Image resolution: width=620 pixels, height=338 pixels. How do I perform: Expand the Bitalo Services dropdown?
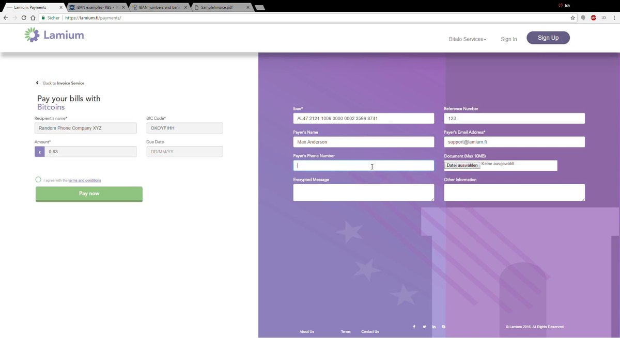[467, 39]
